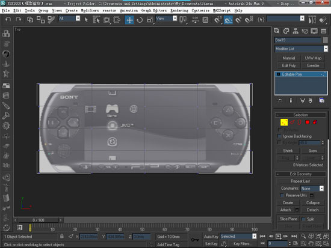
Task: Toggle the selection lock padlock icon
Action: pos(61,236)
